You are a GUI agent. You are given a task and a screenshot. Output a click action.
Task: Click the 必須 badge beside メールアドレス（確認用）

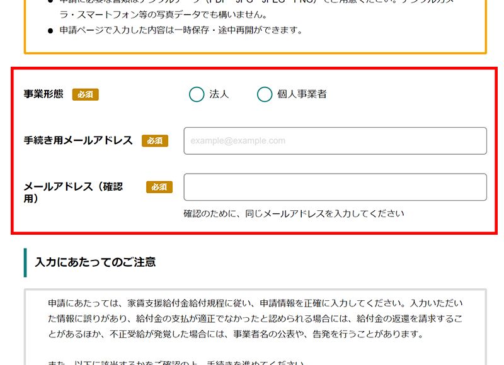coord(159,186)
